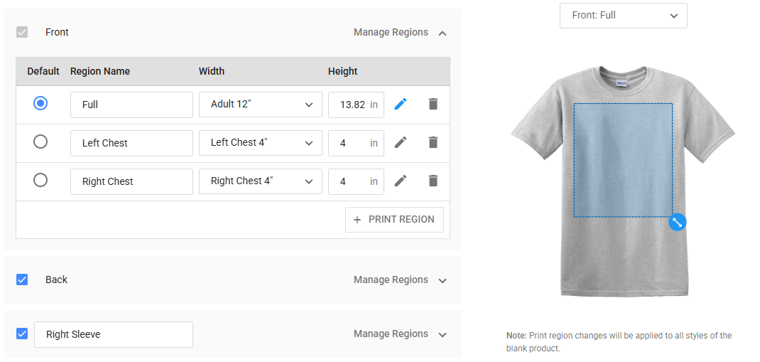Click the Right Sleeve name field
Screen dimensions: 760x362
[114, 334]
